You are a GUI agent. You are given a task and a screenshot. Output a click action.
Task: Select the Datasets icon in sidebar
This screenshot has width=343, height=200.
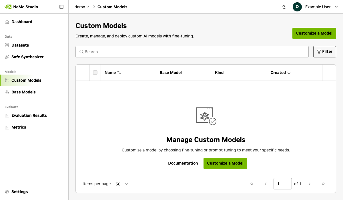pyautogui.click(x=6, y=45)
